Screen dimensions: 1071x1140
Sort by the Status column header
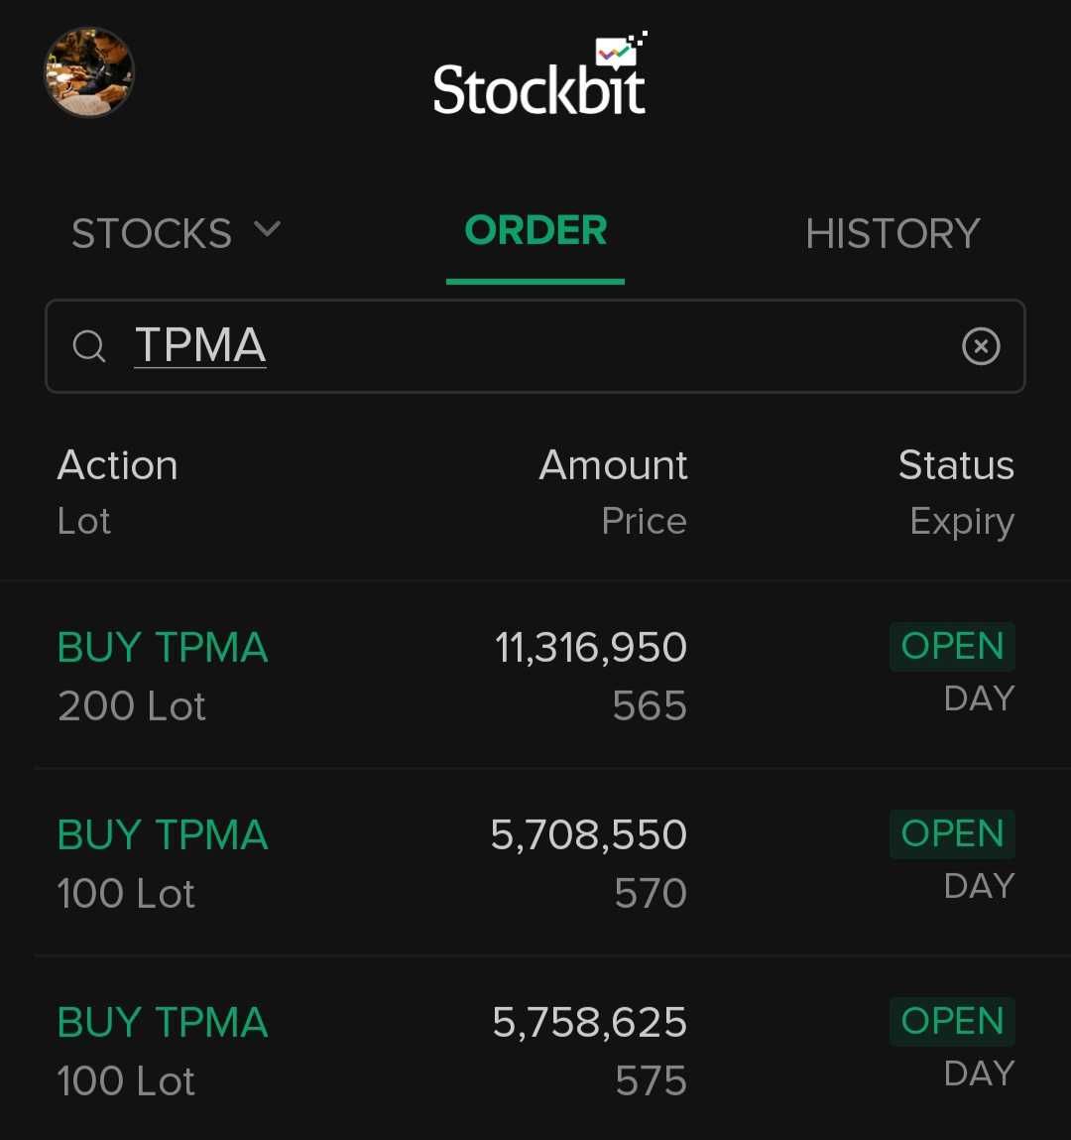coord(956,465)
